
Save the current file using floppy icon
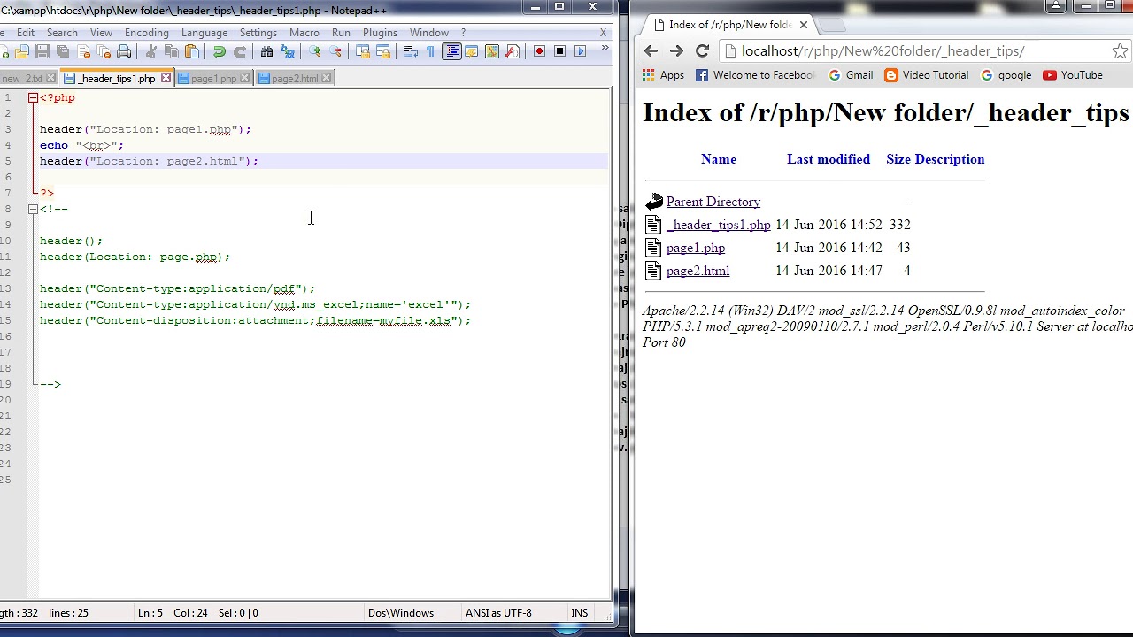click(x=42, y=51)
